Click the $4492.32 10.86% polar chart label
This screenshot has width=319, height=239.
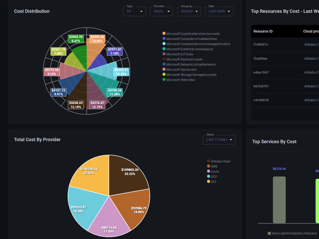[97, 39]
